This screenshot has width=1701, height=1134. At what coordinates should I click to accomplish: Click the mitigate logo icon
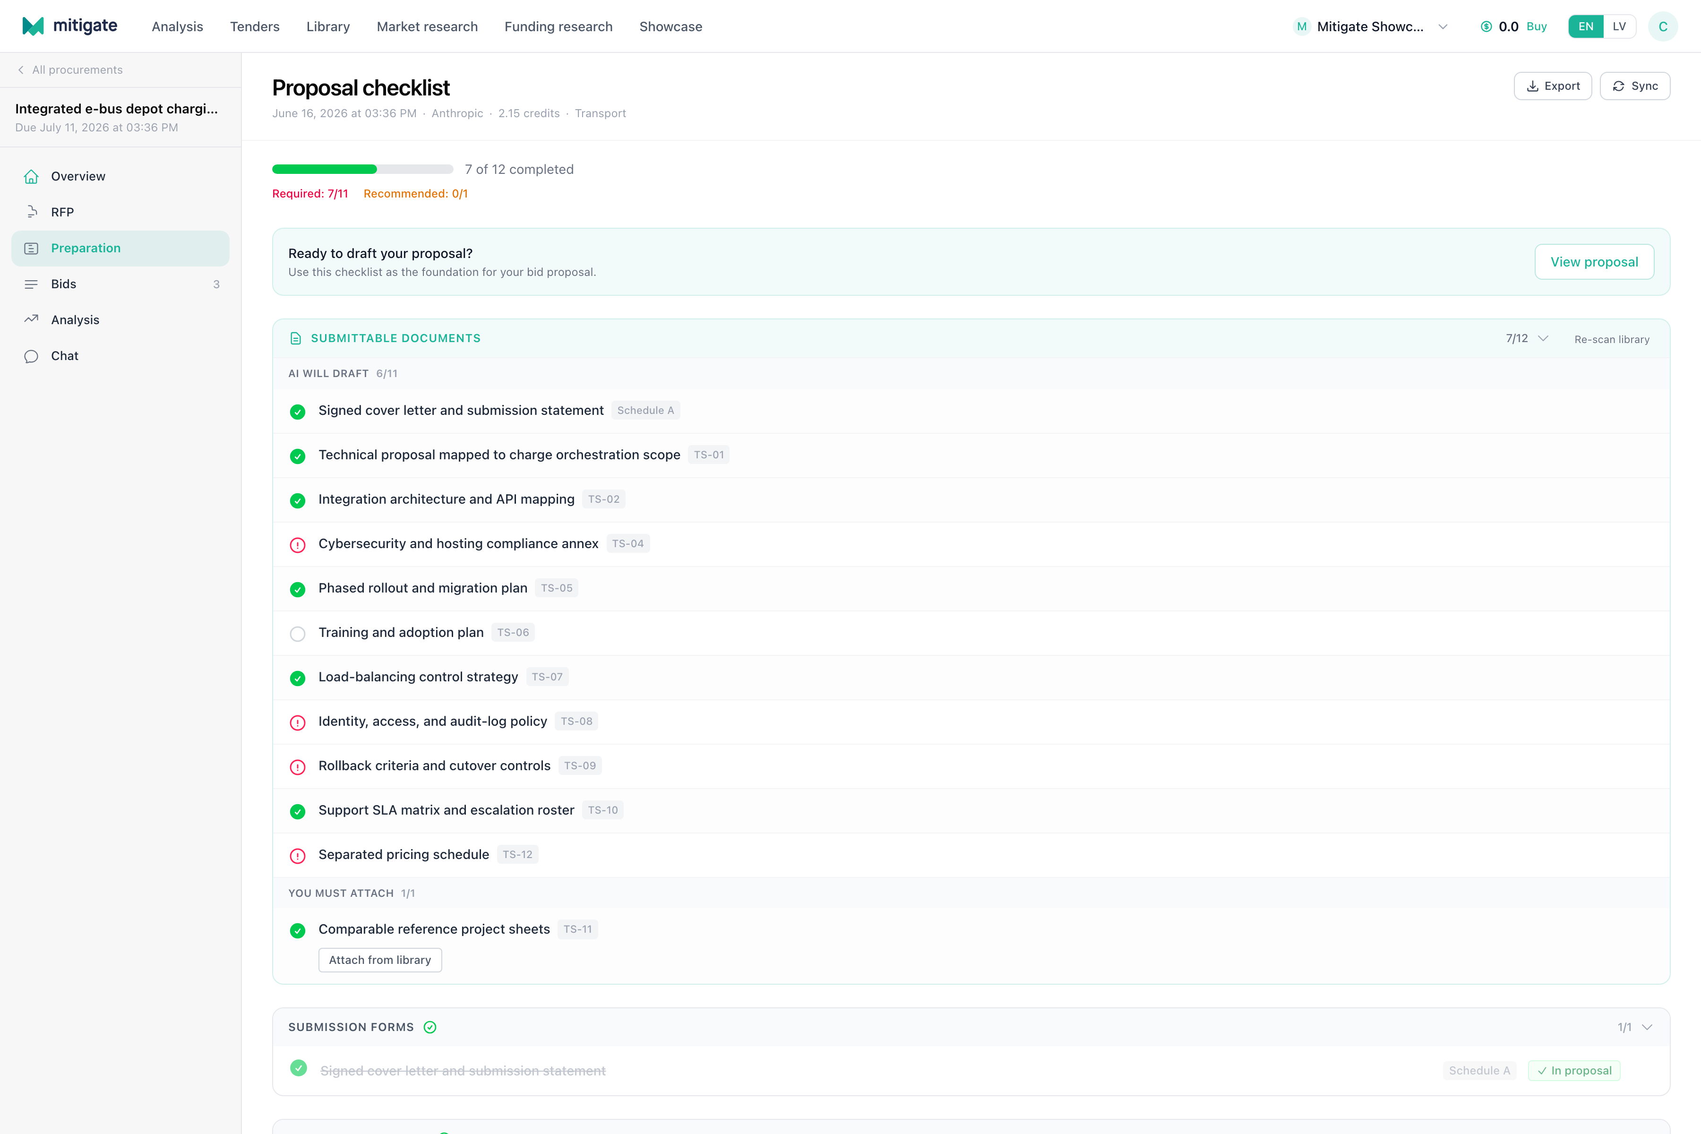point(33,26)
